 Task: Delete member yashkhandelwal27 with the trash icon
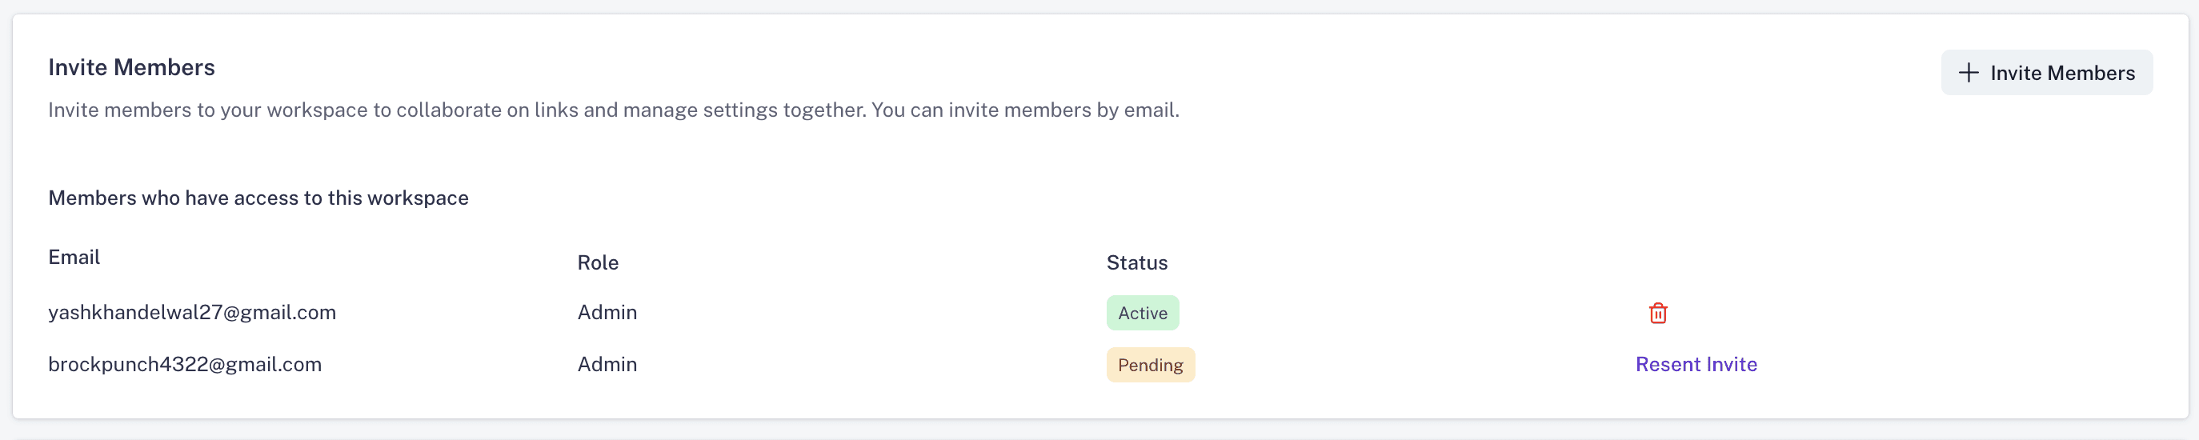pos(1657,313)
